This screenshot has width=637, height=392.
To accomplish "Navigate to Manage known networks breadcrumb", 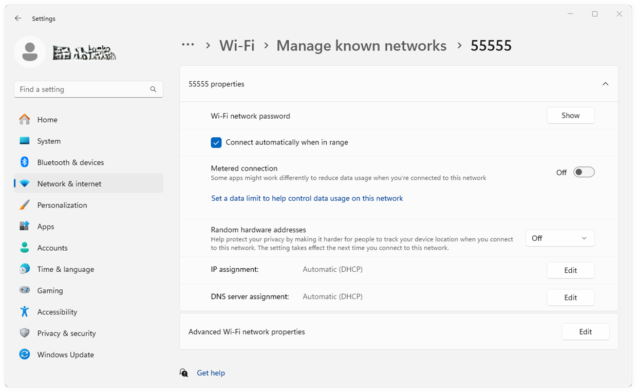I will [361, 46].
